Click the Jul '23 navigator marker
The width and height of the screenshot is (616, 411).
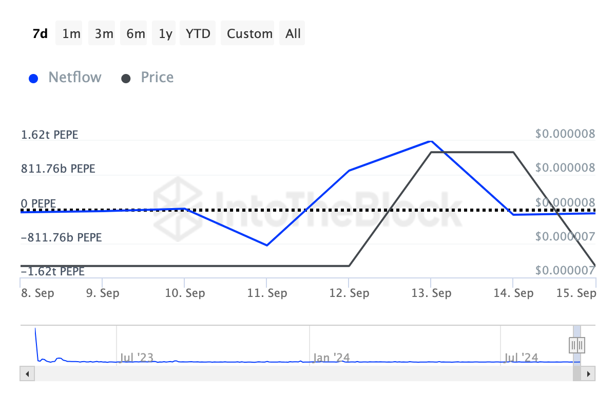click(x=137, y=358)
